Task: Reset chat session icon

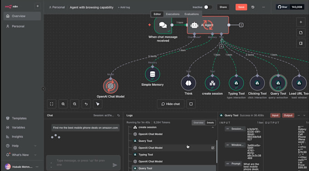Action: 119,115
